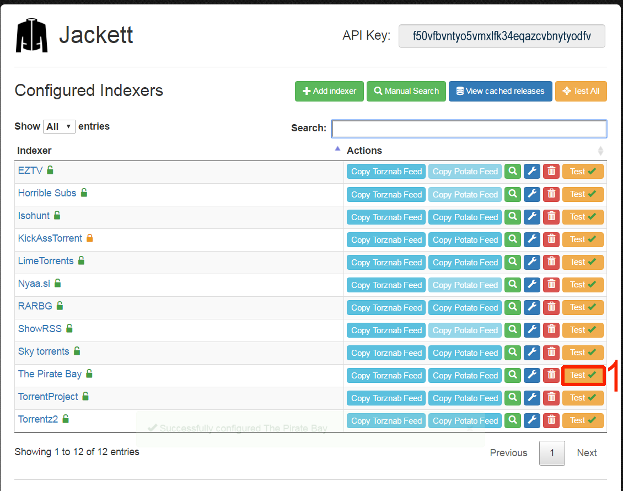Click search icon in Horrible Subs row
Image resolution: width=623 pixels, height=491 pixels.
513,194
